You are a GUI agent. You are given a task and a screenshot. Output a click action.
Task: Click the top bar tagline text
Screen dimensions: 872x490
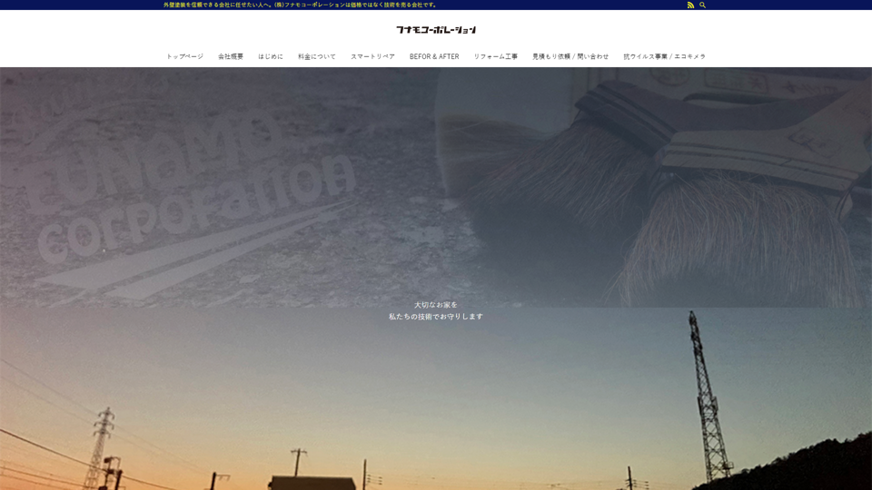point(300,5)
